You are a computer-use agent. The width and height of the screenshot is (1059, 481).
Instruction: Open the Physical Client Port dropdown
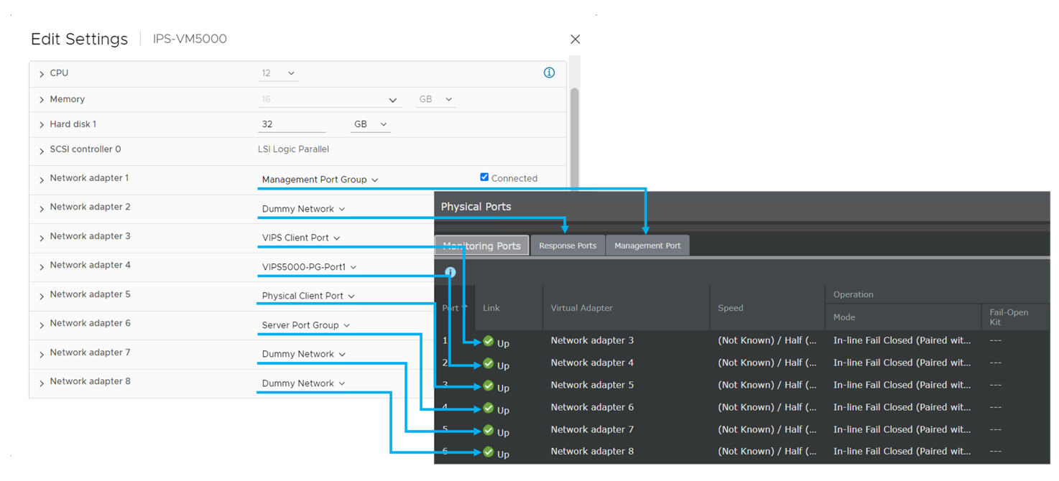[x=308, y=296]
